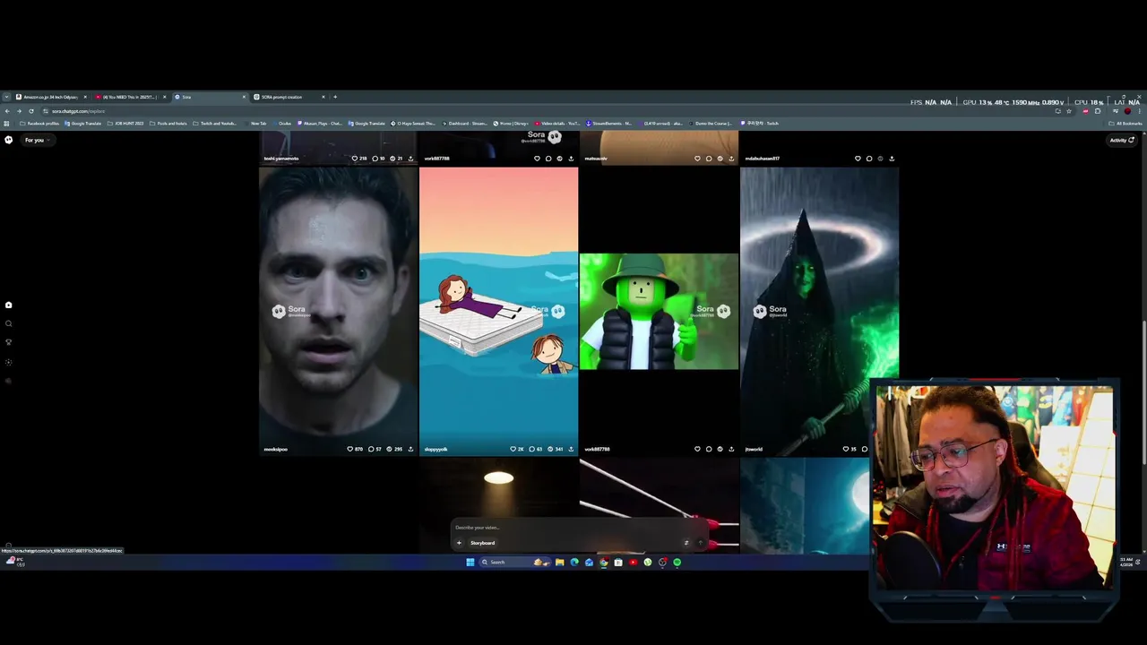
Task: Like the meeksipoo video (870 likes)
Action: point(350,449)
